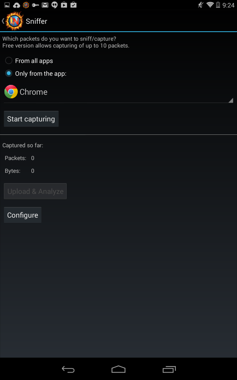Tap the cloud upload notification icon
The image size is (237, 380).
click(x=17, y=5)
